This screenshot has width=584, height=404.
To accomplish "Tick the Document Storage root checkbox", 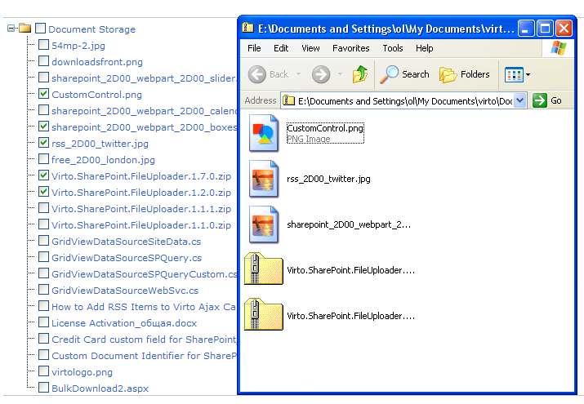I will pyautogui.click(x=40, y=29).
